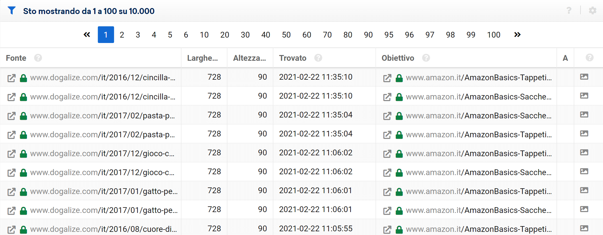The image size is (603, 235).
Task: Jump to page 50
Action: 286,35
